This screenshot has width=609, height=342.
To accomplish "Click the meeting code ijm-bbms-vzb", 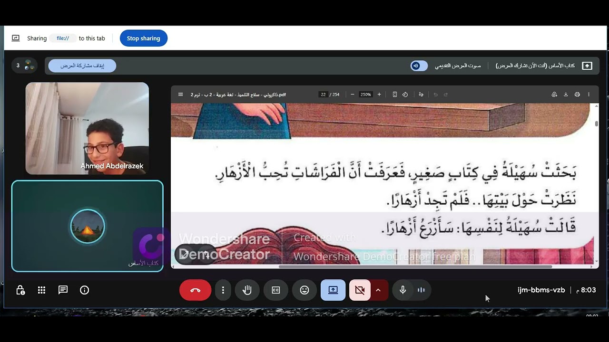I will [x=541, y=290].
